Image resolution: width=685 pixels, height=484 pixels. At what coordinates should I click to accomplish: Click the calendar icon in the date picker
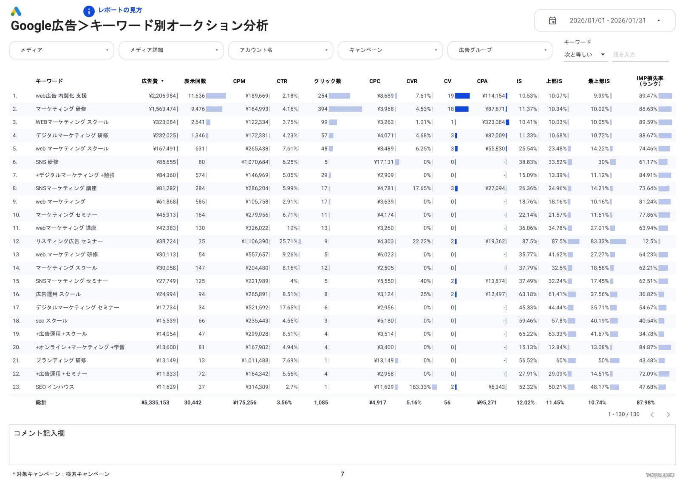point(552,20)
